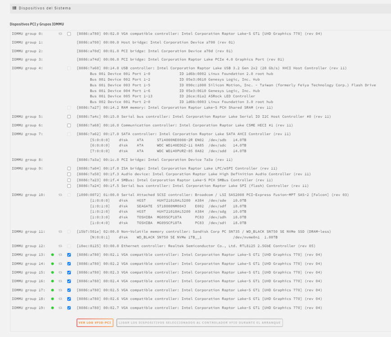391x337 pixels.
Task: Click the reset icon for IOMMU group 14
Action: pos(60,263)
